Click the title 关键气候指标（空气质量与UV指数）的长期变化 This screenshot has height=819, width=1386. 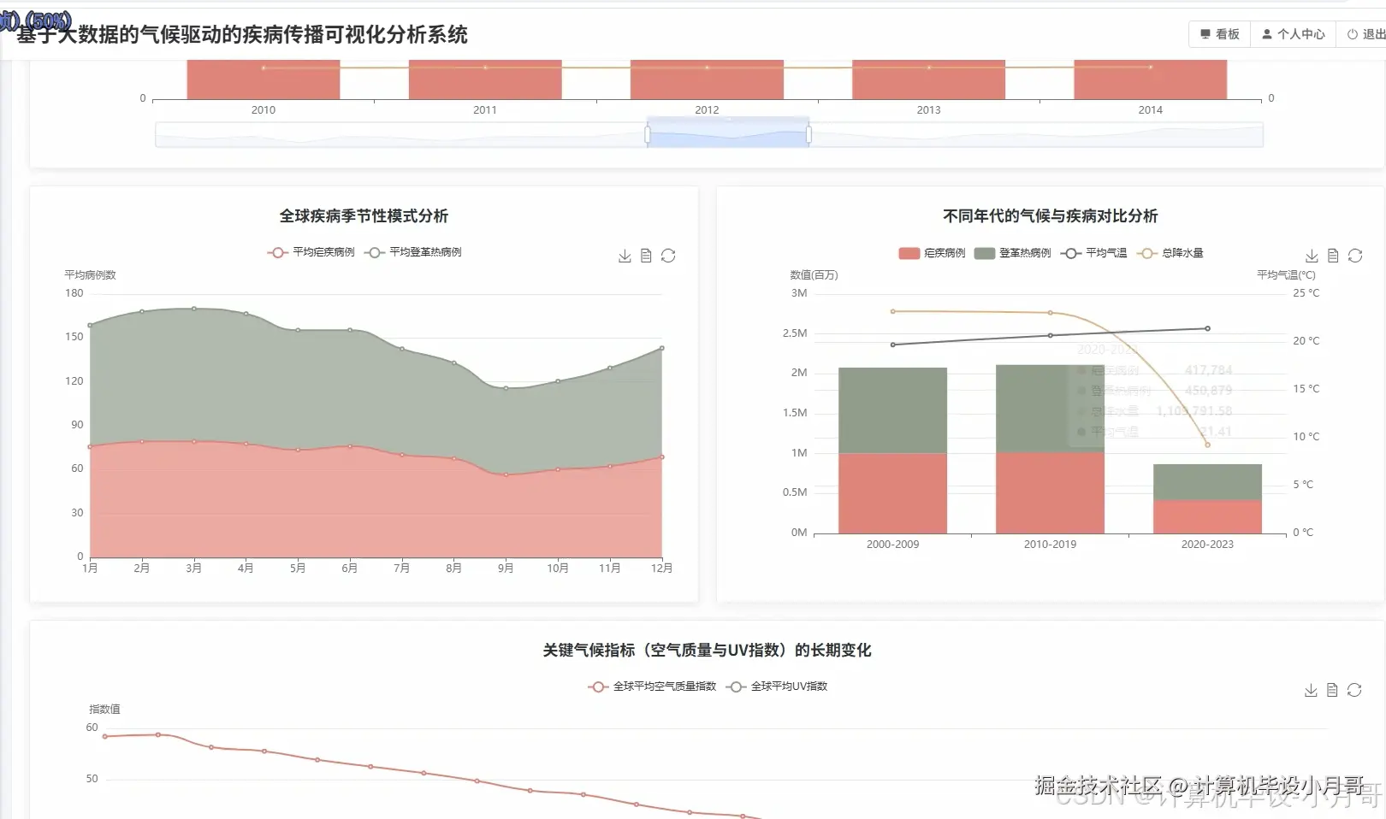click(707, 651)
